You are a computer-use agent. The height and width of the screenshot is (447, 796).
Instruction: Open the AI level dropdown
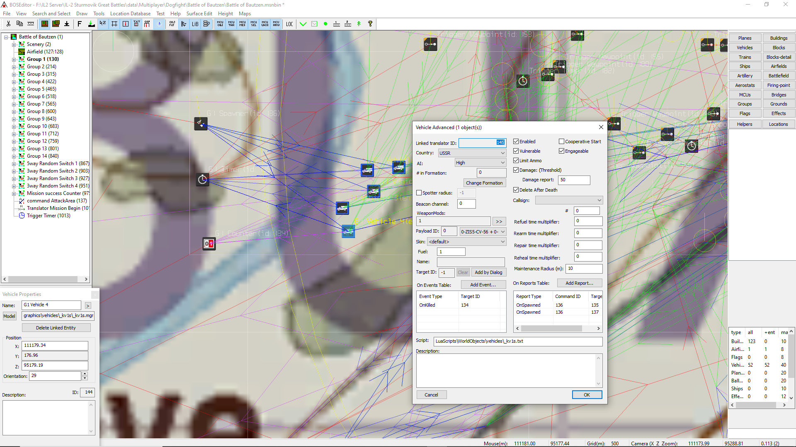[480, 163]
